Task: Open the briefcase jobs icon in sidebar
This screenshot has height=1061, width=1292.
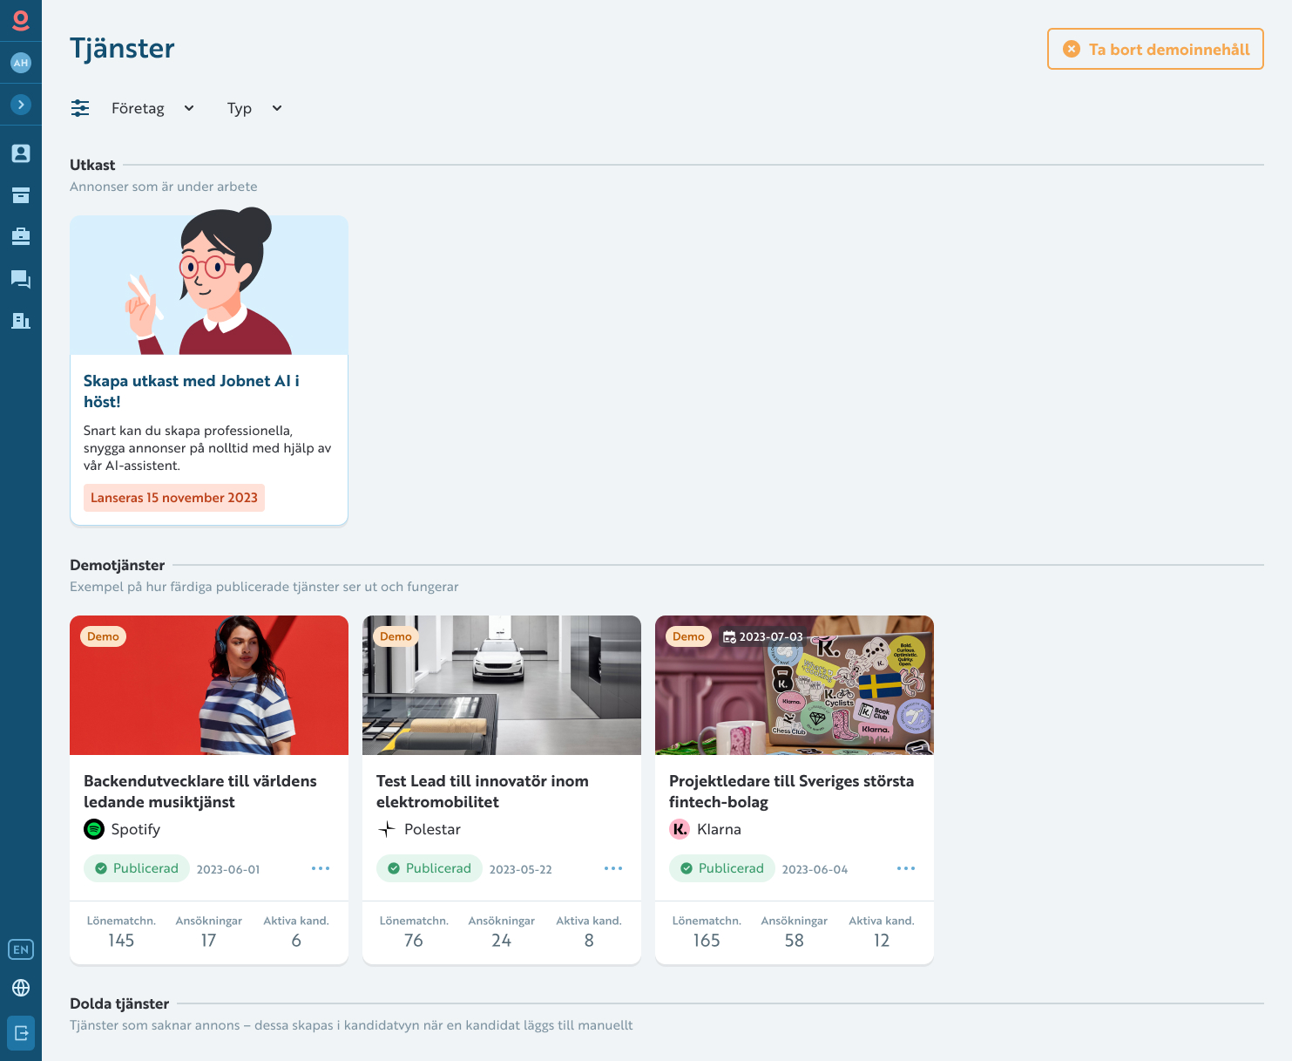Action: click(x=20, y=236)
